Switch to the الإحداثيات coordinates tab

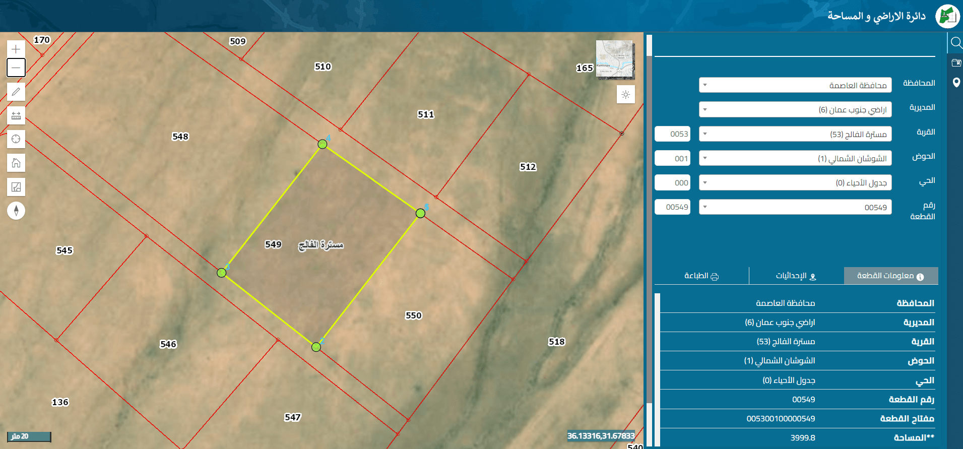[796, 276]
